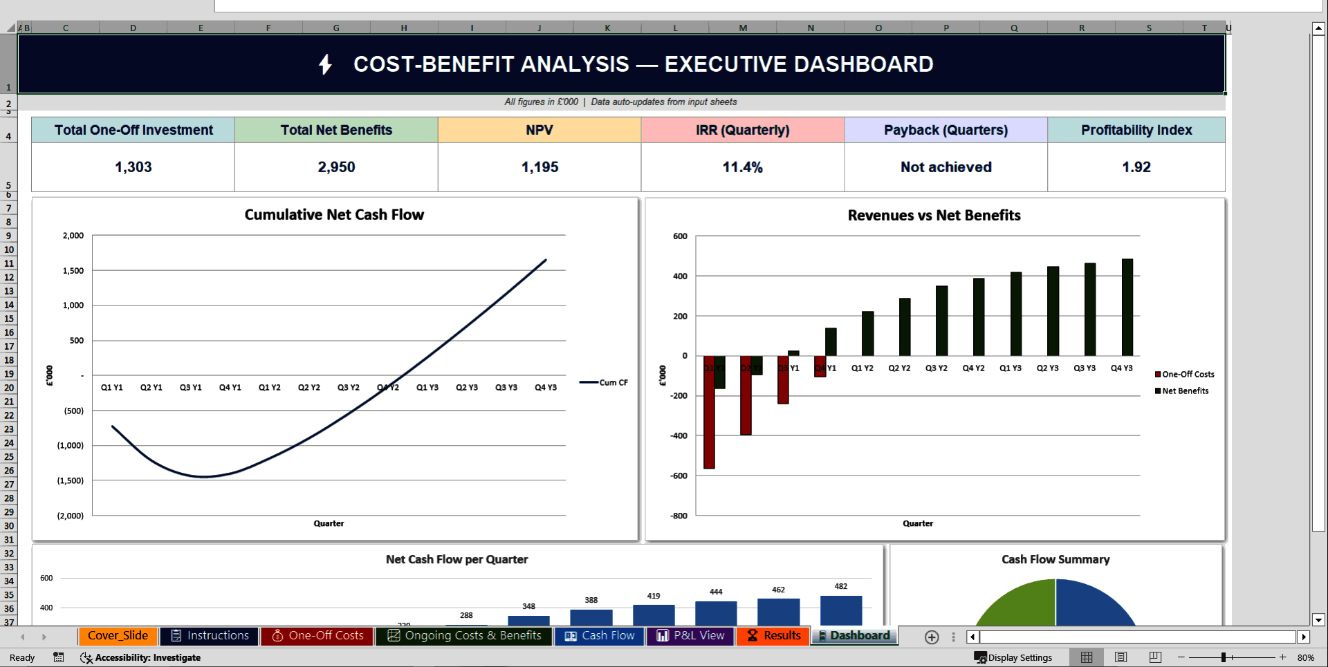Click the 1,195 NPV value

click(539, 167)
